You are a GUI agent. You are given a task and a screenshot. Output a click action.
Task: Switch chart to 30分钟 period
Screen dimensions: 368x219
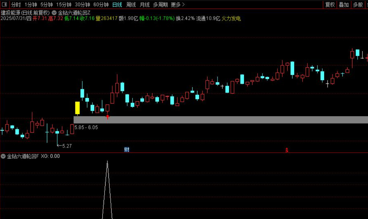(83, 5)
